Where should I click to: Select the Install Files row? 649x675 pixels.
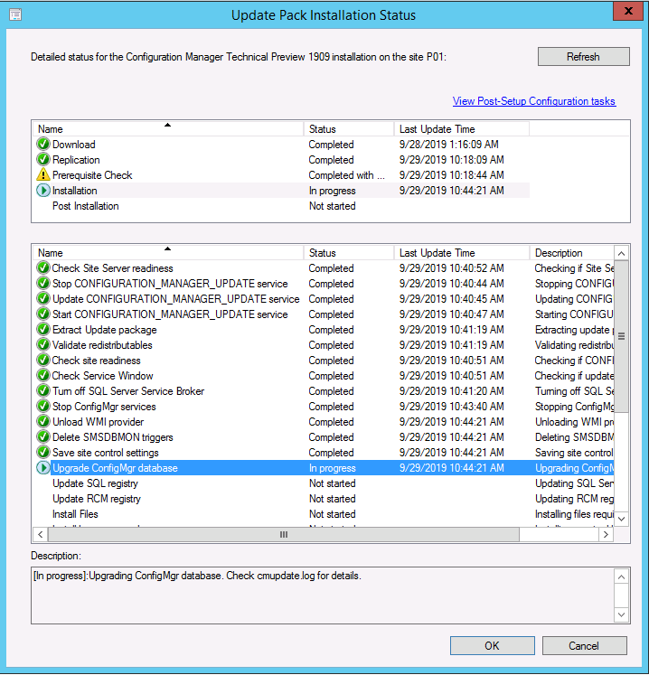tap(324, 514)
